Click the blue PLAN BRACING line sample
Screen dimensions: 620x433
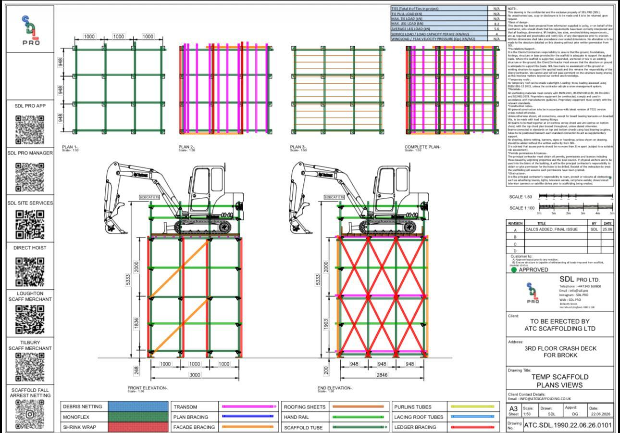tap(248, 417)
